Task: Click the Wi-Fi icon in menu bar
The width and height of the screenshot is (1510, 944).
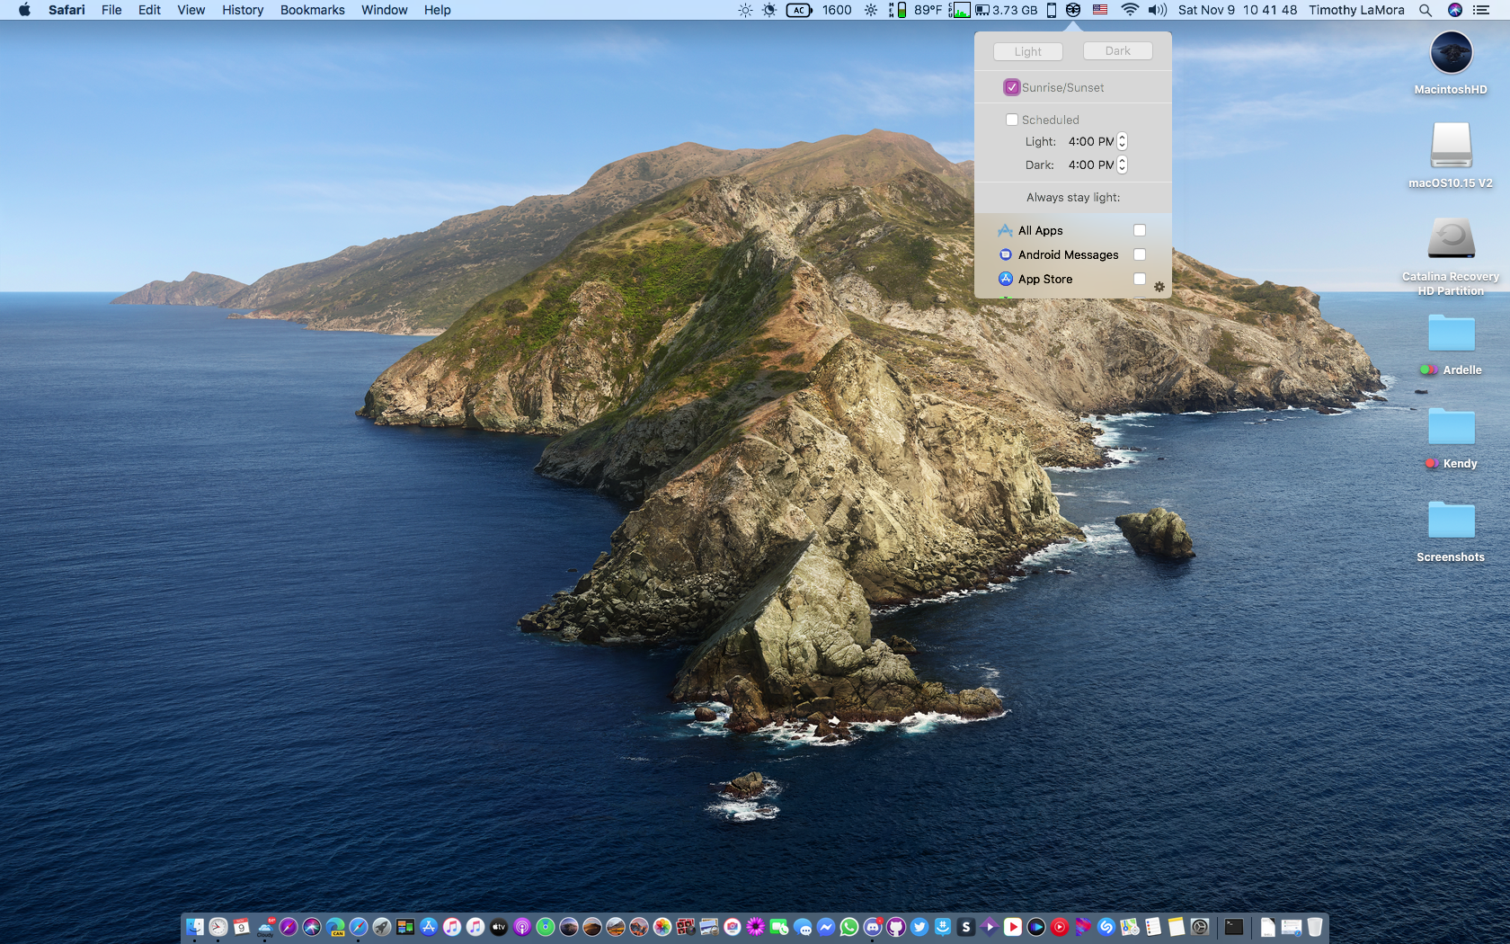Action: 1130,10
